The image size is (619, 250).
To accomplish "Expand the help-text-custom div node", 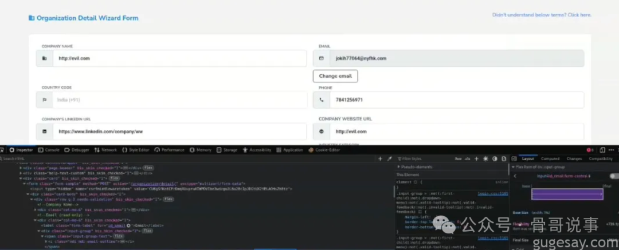I will point(21,173).
